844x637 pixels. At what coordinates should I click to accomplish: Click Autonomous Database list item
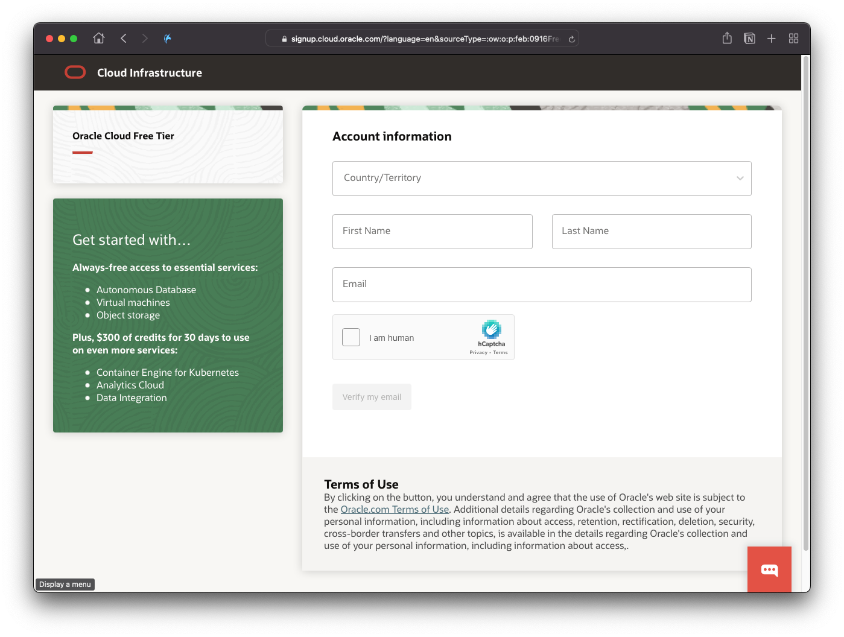click(x=146, y=290)
